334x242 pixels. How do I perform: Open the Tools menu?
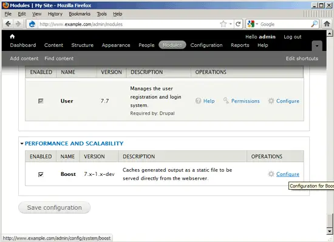pos(101,14)
